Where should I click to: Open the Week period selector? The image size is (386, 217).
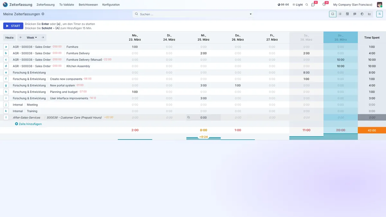click(x=31, y=37)
